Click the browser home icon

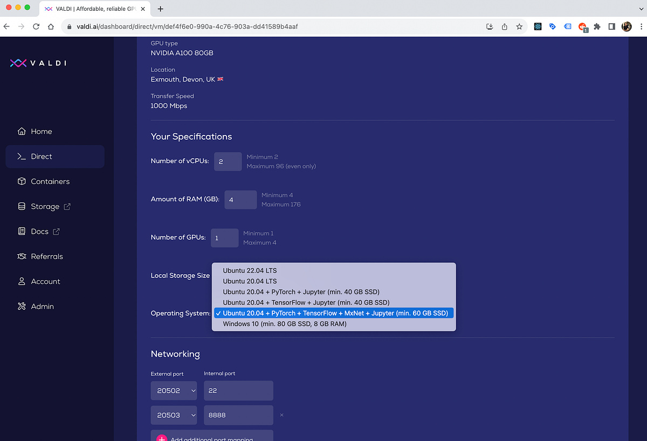pos(51,26)
